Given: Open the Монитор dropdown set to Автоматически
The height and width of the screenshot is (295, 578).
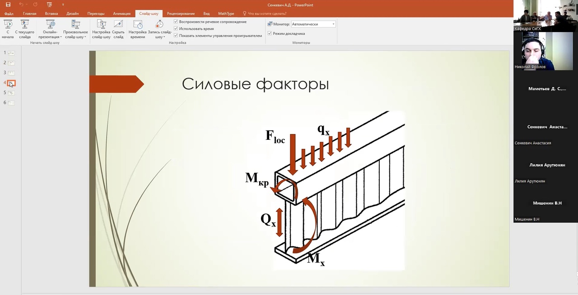Looking at the screenshot, I should point(313,24).
